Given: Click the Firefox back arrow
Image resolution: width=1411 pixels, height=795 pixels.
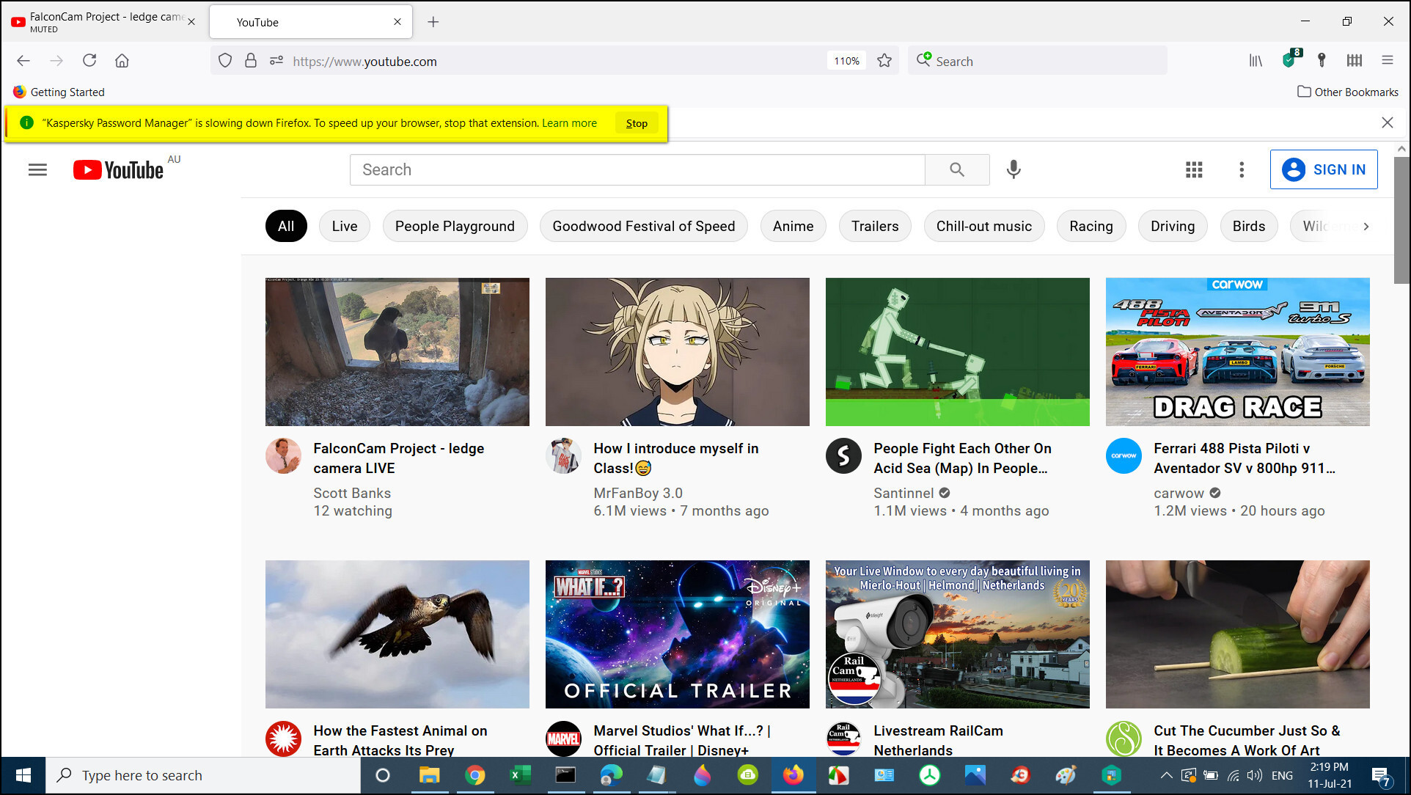Looking at the screenshot, I should click(23, 61).
